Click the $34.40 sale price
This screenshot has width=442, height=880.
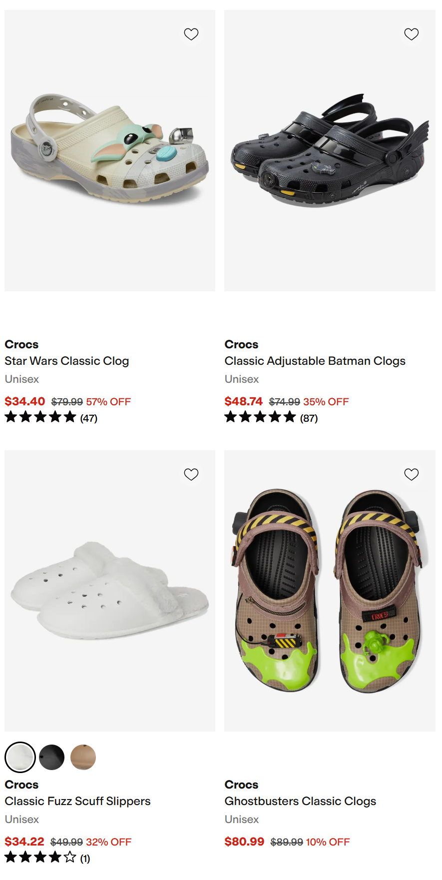(x=25, y=401)
